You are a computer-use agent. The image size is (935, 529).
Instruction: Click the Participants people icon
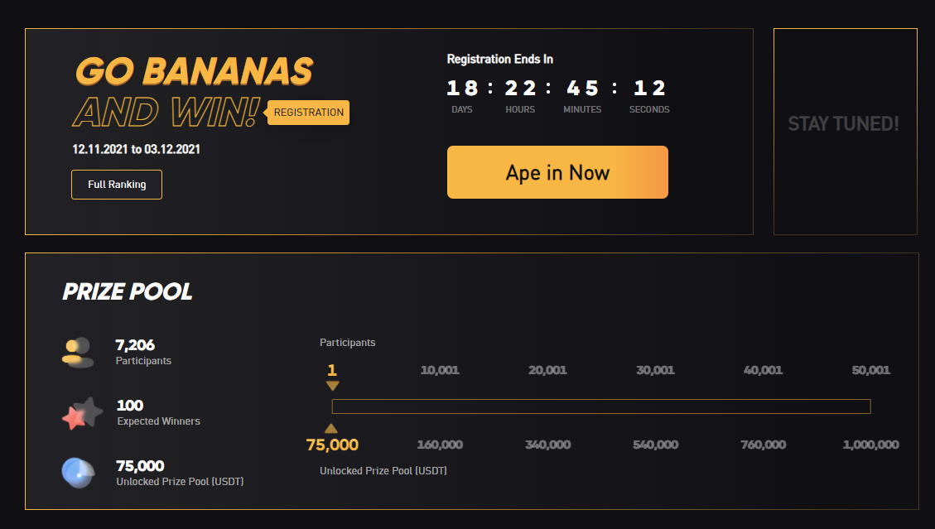[x=77, y=352]
